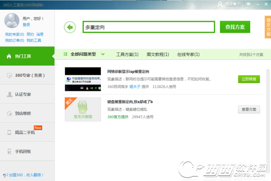Click the 姬木子 provider link
This screenshot has height=181, width=271.
[x=135, y=87]
